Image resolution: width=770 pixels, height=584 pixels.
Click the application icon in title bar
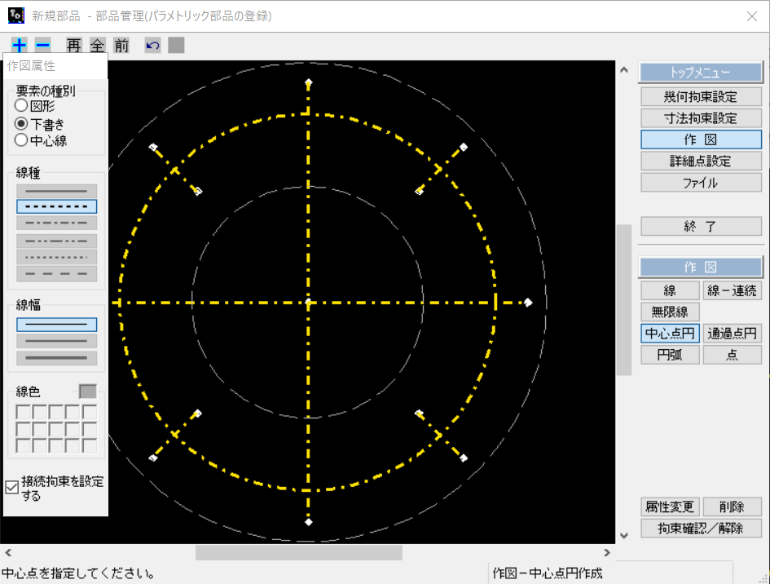coord(15,15)
